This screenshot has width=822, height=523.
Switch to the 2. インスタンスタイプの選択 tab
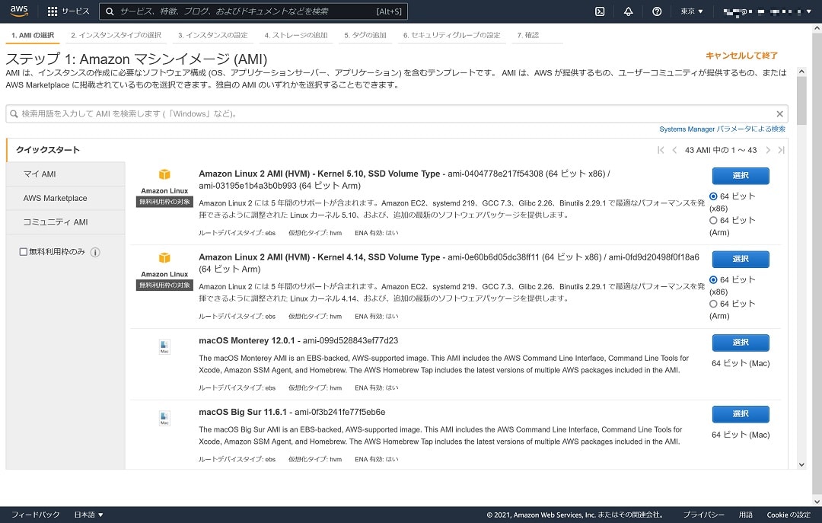point(116,35)
